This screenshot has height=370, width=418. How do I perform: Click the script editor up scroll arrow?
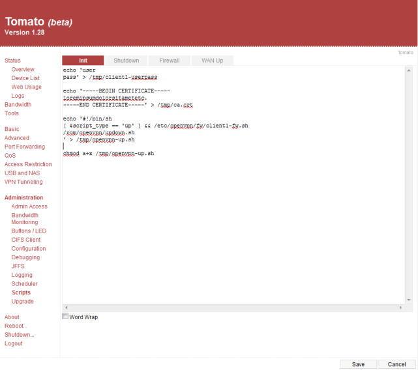(408, 70)
